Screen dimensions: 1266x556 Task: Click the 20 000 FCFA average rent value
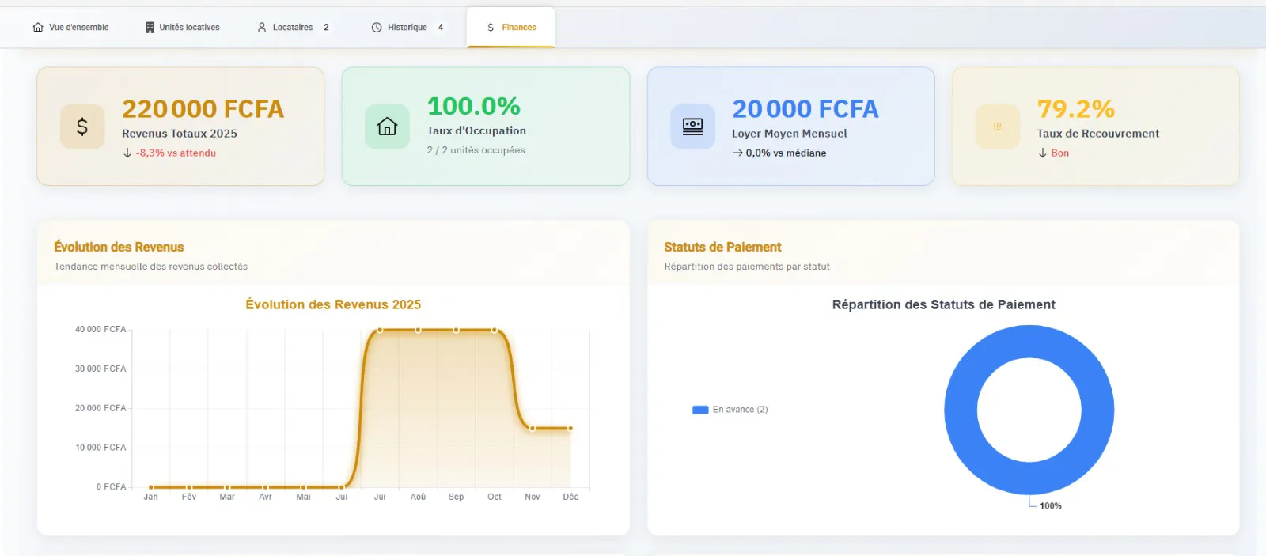[x=805, y=109]
